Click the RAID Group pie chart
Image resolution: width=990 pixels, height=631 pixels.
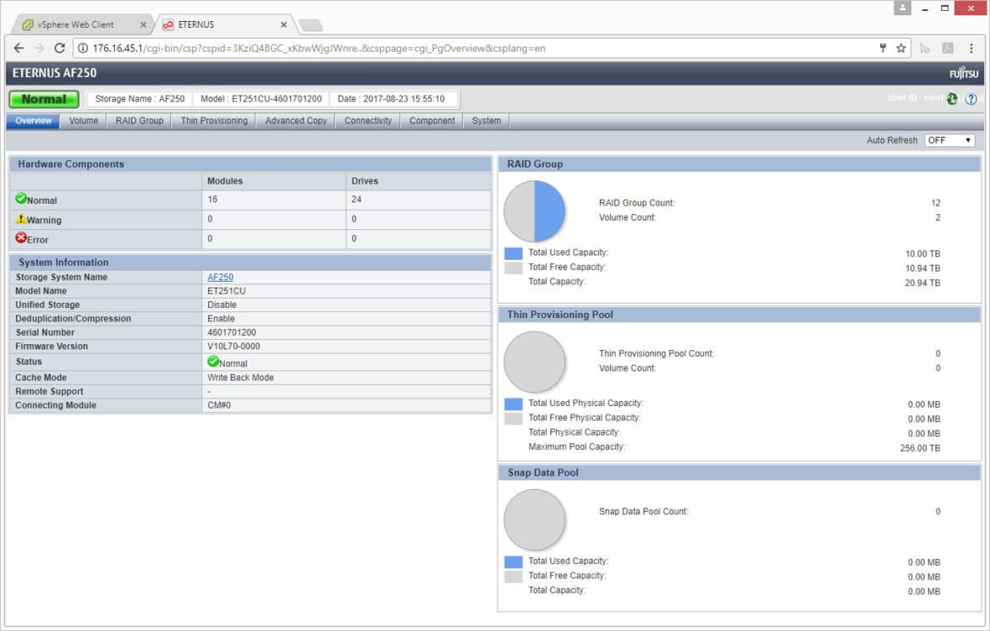tap(534, 211)
